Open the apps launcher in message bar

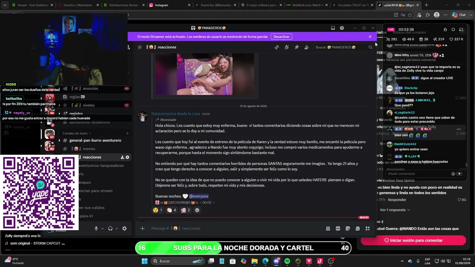click(367, 228)
